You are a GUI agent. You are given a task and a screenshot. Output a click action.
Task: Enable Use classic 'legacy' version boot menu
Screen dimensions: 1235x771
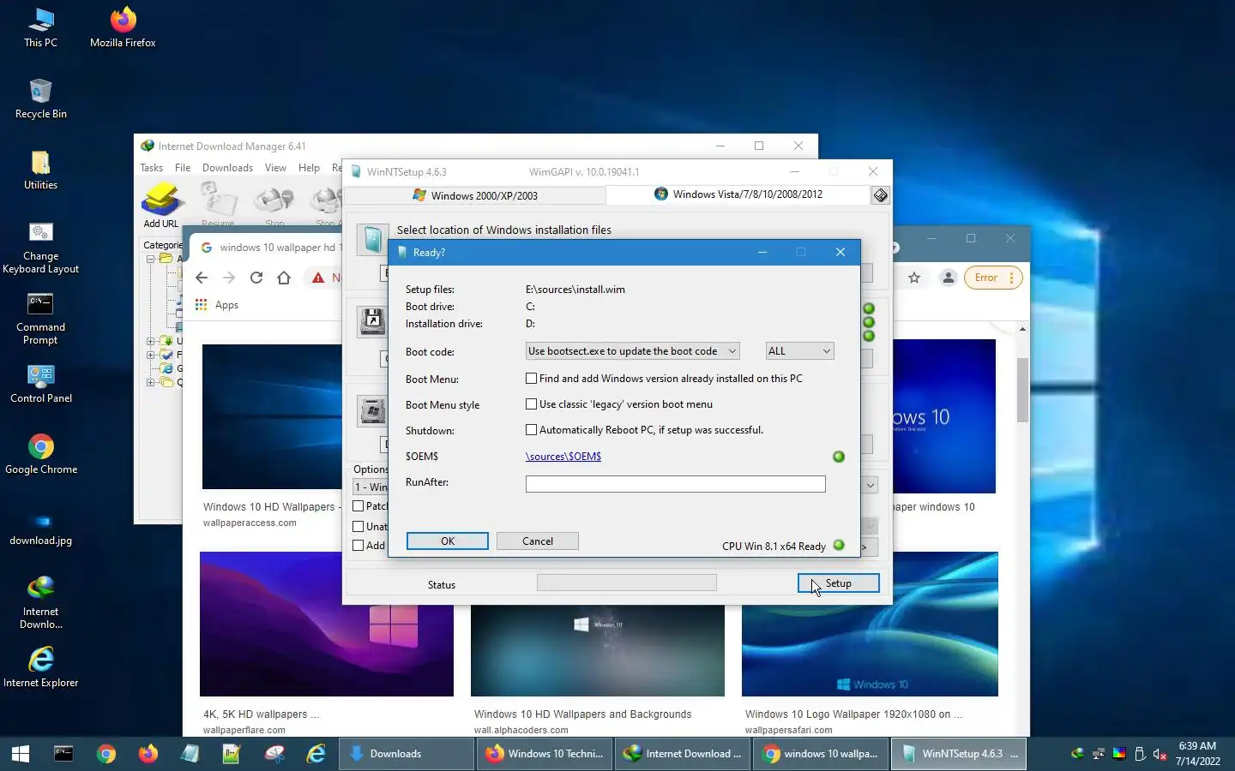tap(531, 404)
